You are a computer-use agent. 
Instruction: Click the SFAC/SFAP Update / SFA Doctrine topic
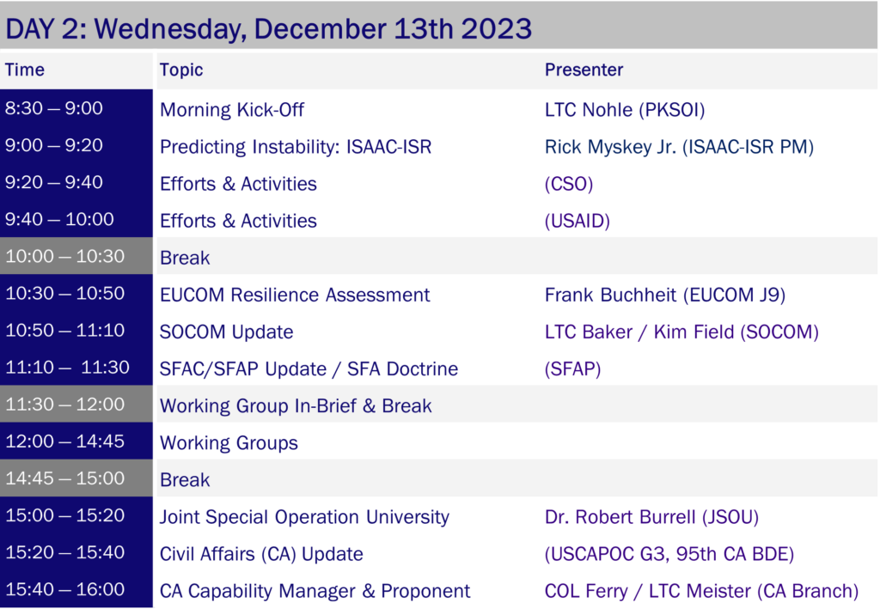coord(309,368)
